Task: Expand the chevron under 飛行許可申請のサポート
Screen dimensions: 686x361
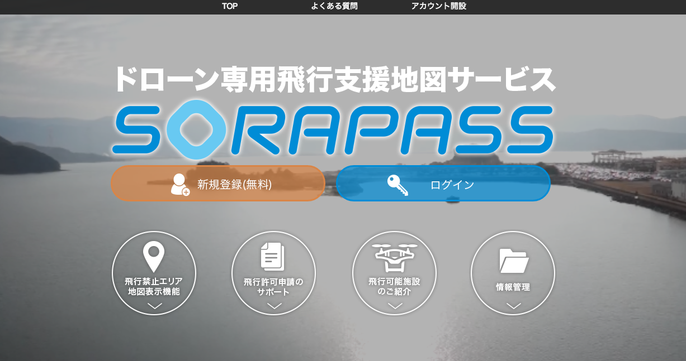Action: point(274,306)
